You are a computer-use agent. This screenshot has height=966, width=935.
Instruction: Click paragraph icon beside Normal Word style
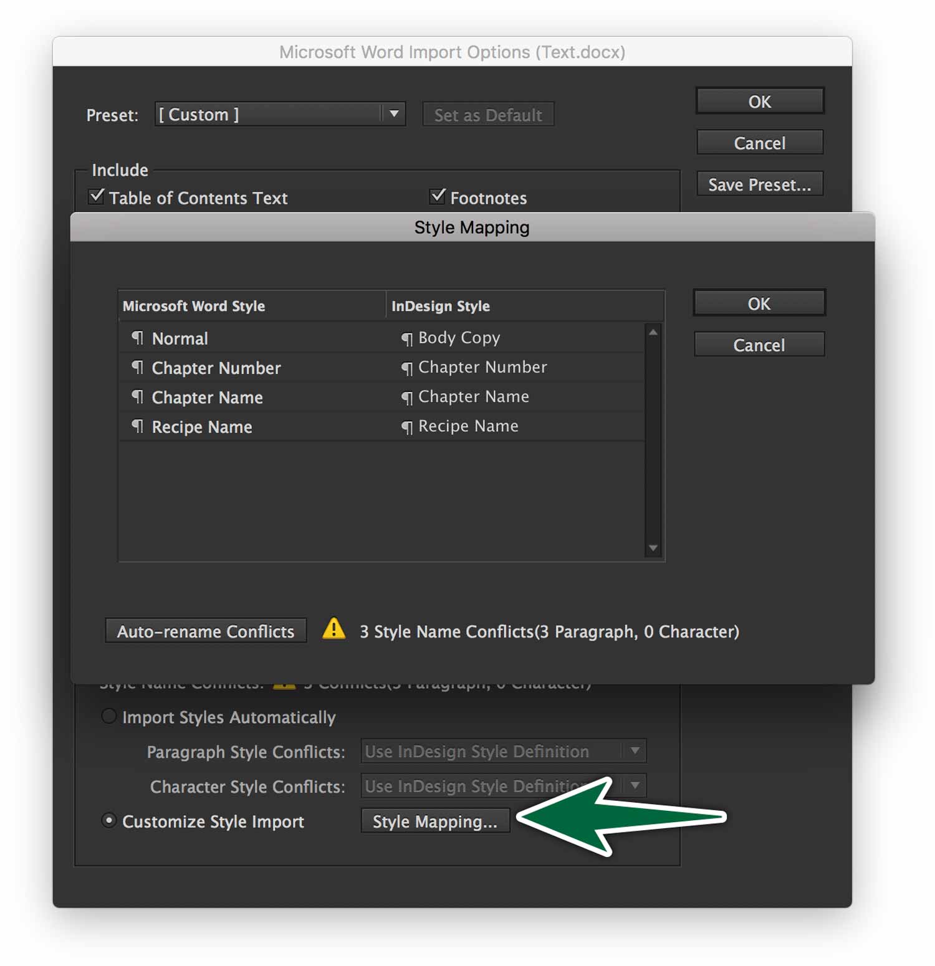(x=138, y=338)
